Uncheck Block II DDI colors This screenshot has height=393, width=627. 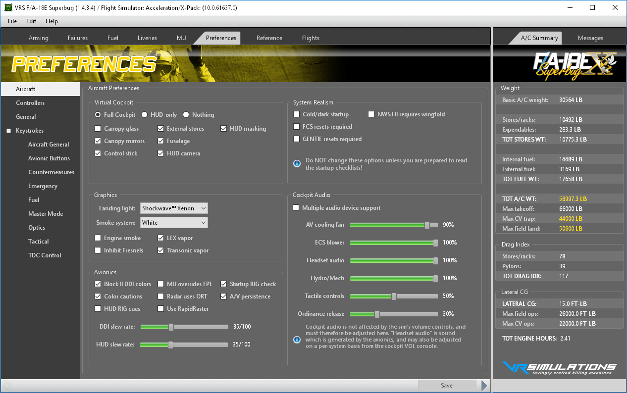98,284
